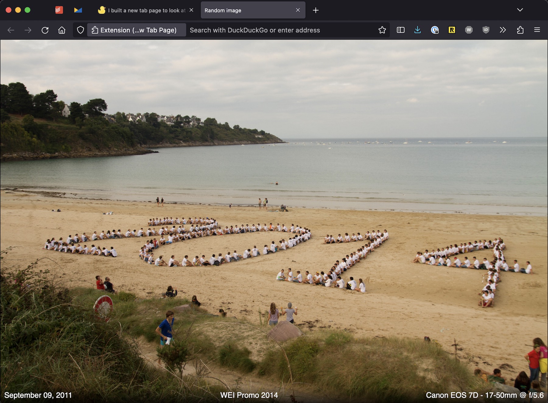Screen dimensions: 548x403
Task: Bookmark this page with the star
Action: tap(382, 30)
